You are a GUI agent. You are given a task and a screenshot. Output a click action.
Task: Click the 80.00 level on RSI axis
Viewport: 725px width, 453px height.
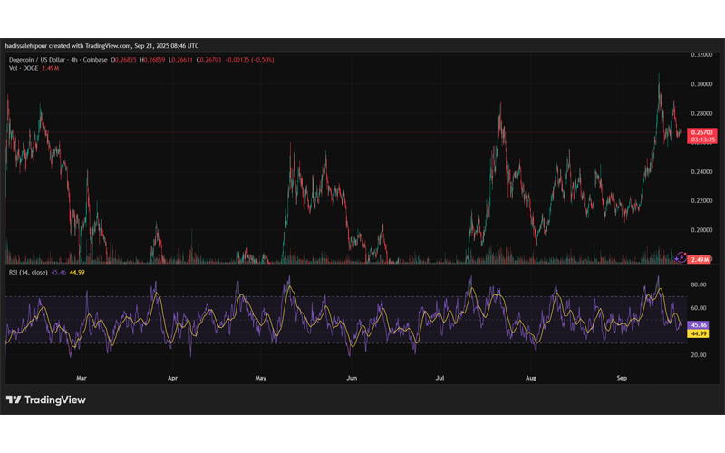click(699, 284)
